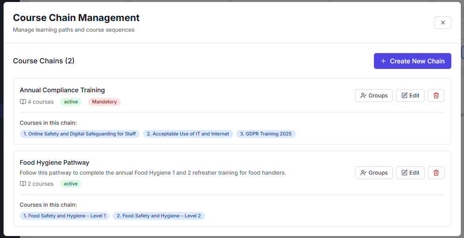
Task: Select Food Safety and Hygiene Level 2 tag
Action: (158, 216)
